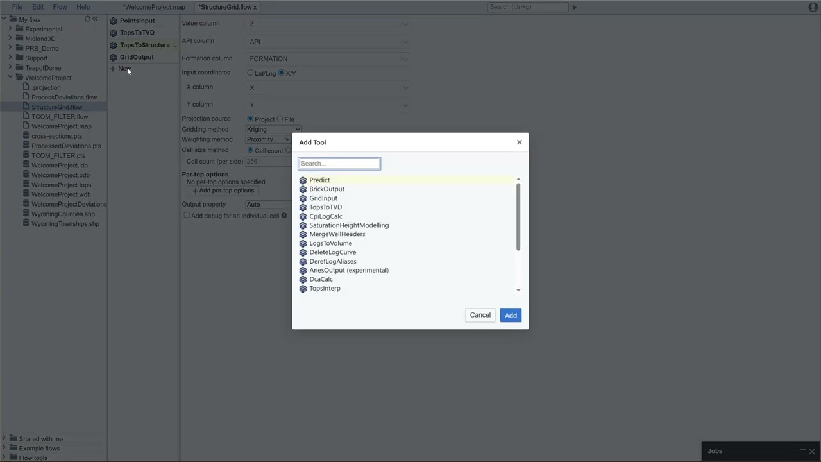Open the Weighting method Proximity dropdown
The image size is (821, 462).
pyautogui.click(x=269, y=139)
